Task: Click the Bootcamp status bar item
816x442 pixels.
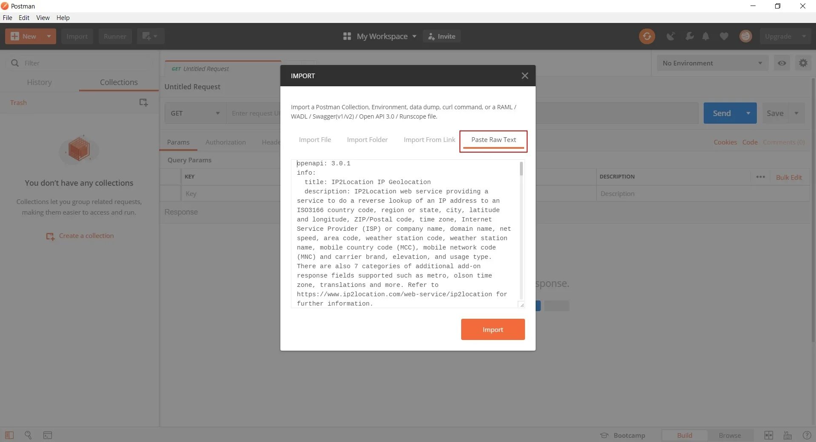Action: pyautogui.click(x=622, y=435)
